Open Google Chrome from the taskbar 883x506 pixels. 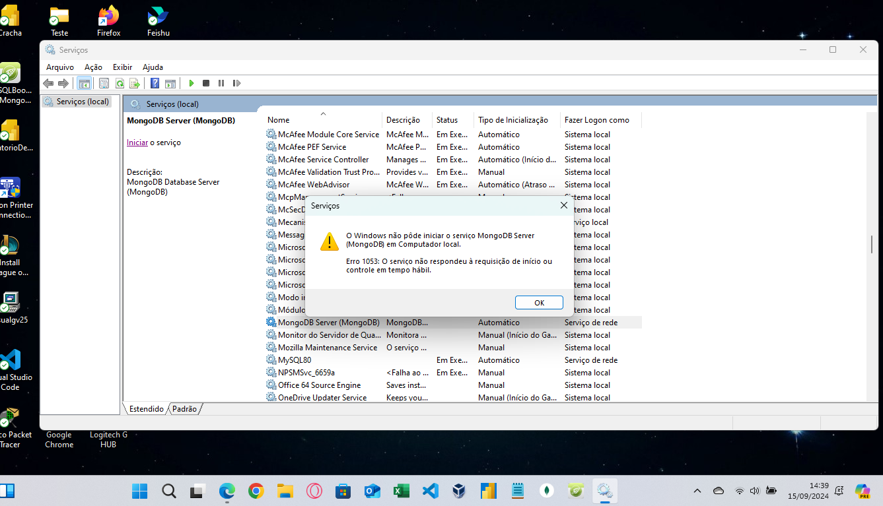click(256, 491)
